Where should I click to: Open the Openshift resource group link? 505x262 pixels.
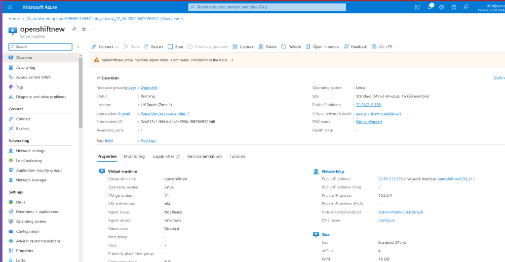(149, 88)
